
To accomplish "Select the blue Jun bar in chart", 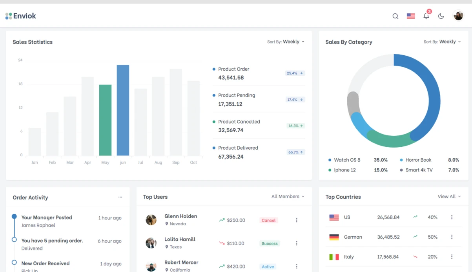I will [123, 110].
